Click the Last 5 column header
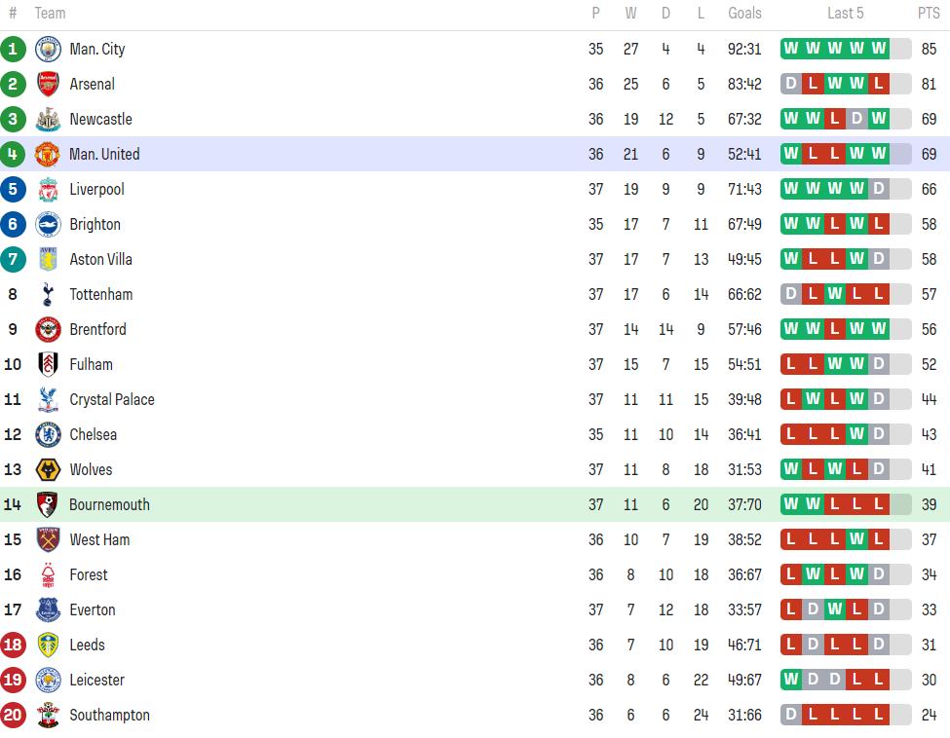 tap(845, 14)
